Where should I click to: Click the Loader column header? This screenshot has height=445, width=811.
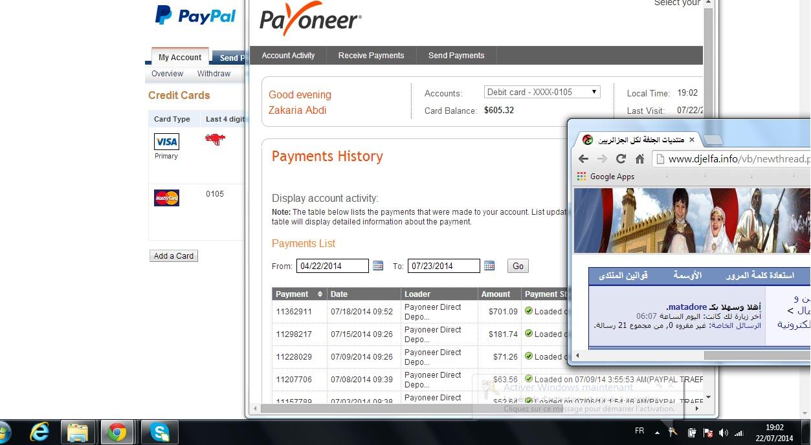[x=439, y=294]
